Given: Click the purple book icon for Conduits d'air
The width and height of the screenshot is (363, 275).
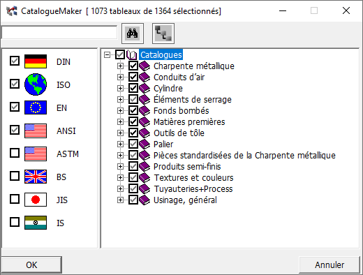Looking at the screenshot, I should click(x=145, y=77).
